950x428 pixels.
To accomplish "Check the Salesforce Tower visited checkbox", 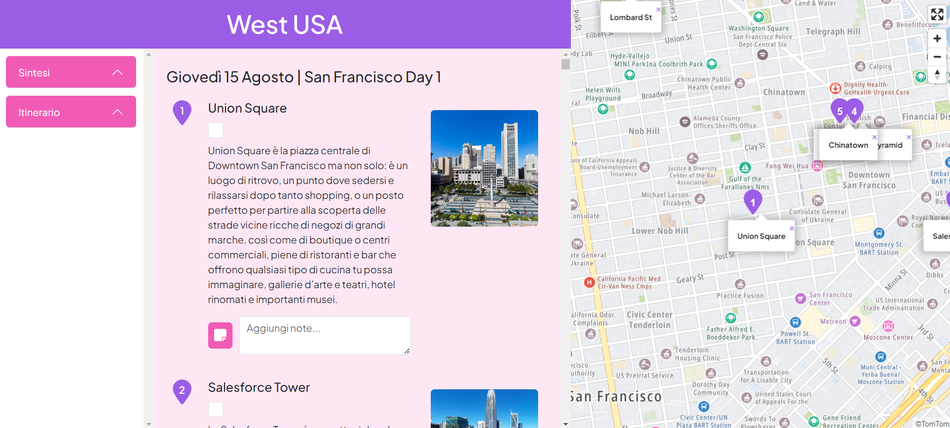I will (x=216, y=409).
